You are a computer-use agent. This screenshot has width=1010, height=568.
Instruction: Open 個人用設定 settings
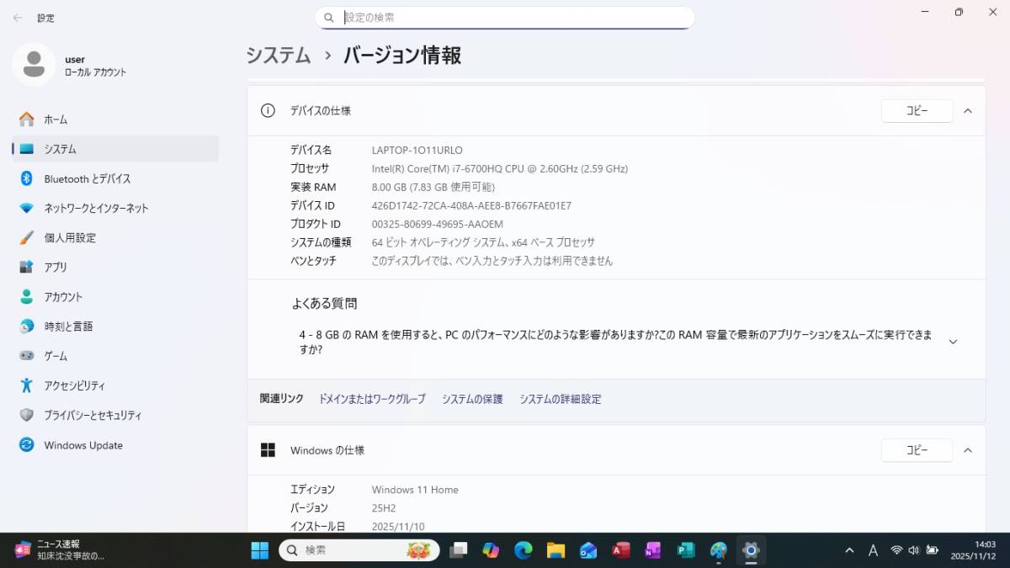point(115,237)
